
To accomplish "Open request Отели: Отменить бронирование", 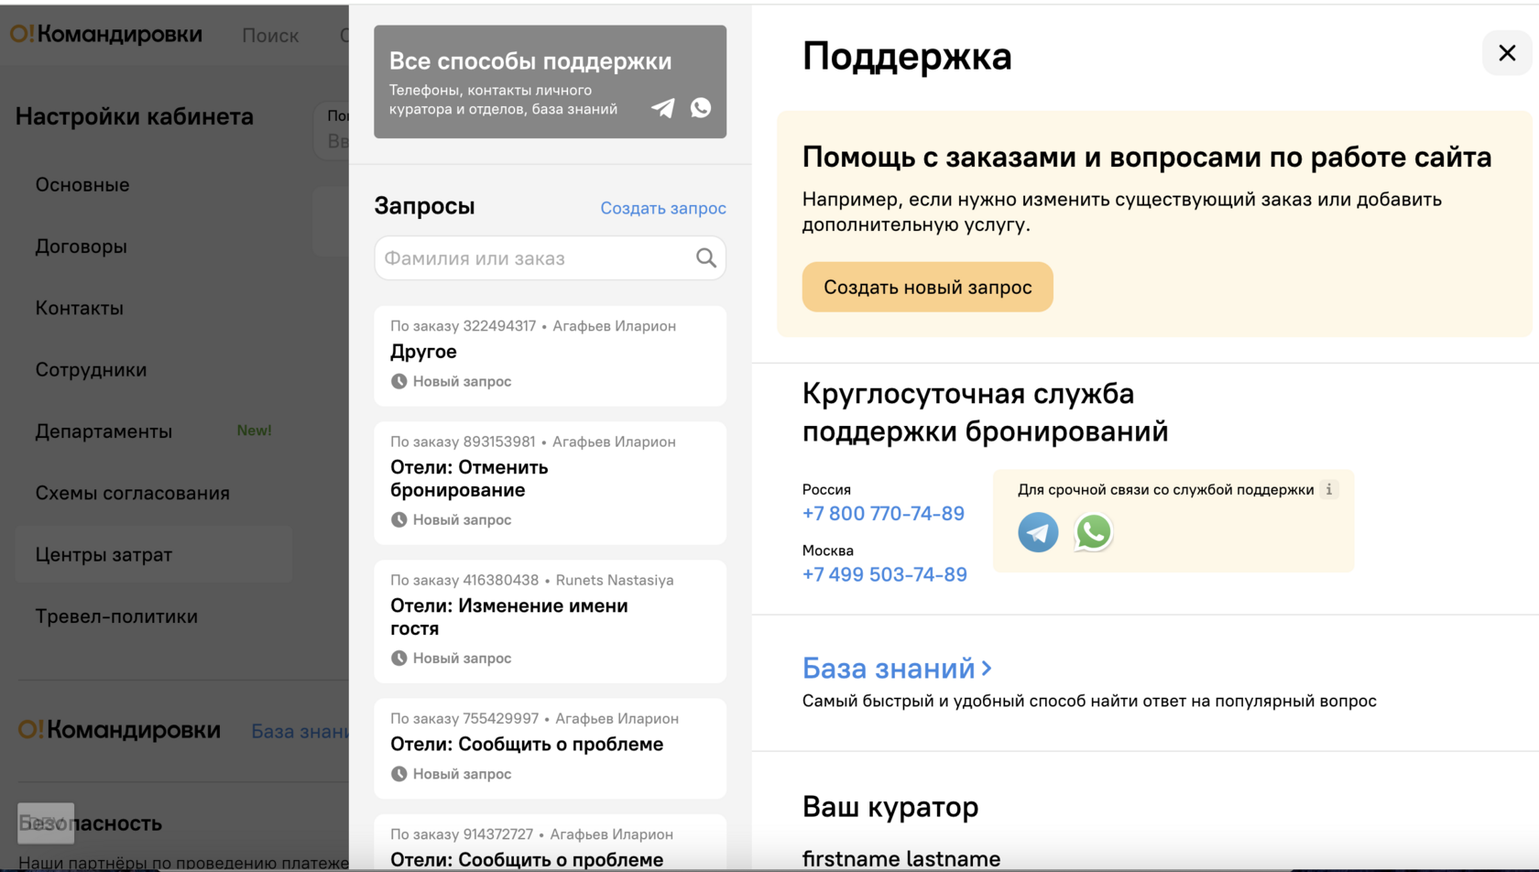I will 550,483.
